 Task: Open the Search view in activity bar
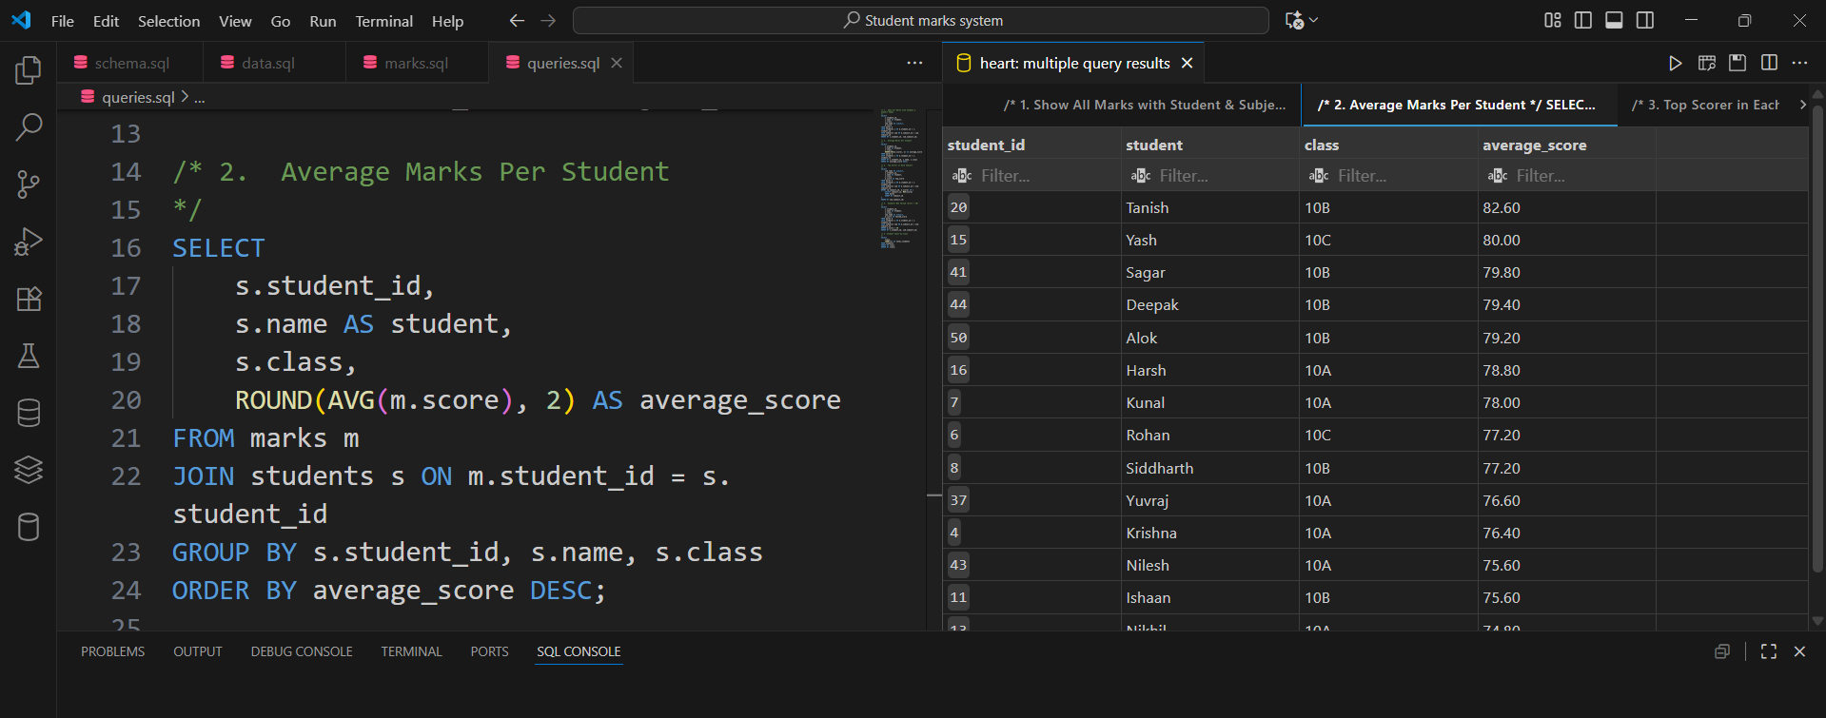[x=29, y=127]
